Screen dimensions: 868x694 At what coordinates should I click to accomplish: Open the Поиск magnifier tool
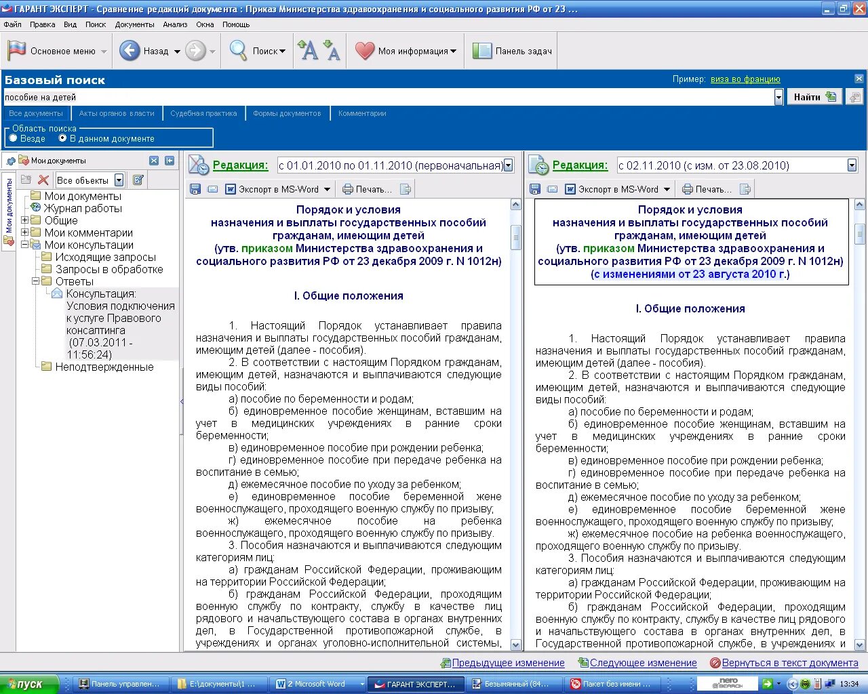pyautogui.click(x=238, y=51)
